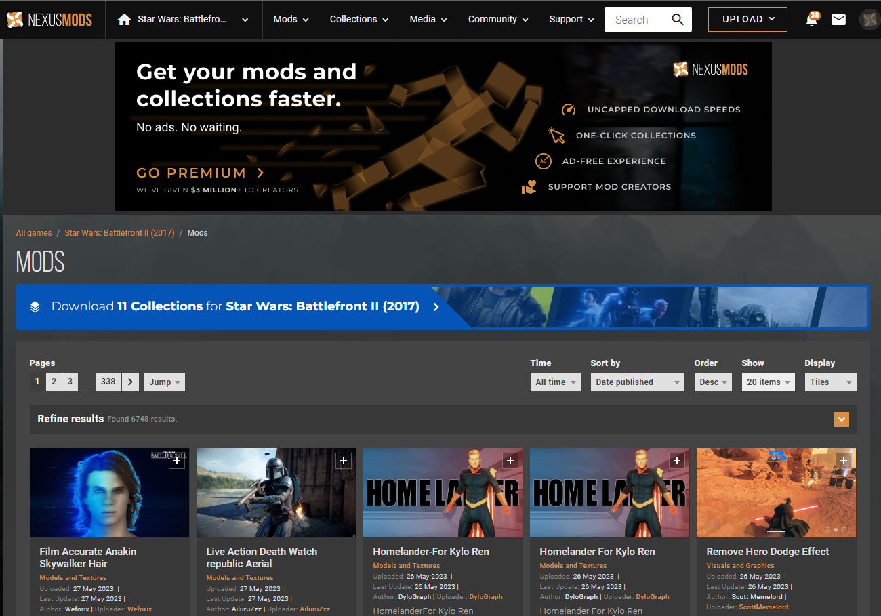Click the Nexus Mods logo in the premium banner

710,69
